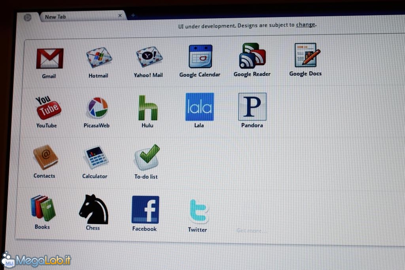Screen dimensions: 405x270
Task: Click the "Contacts" label text
Action: point(44,176)
